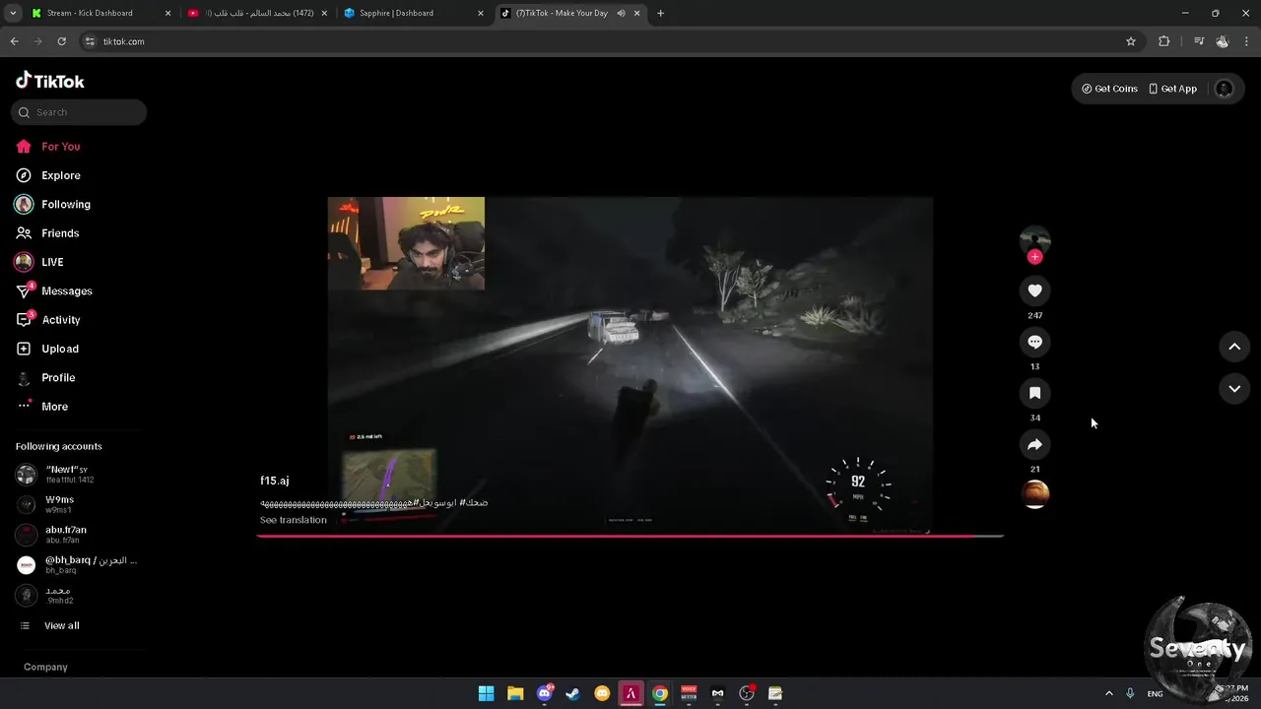
Task: Focus the TikTok Search field
Action: (79, 112)
